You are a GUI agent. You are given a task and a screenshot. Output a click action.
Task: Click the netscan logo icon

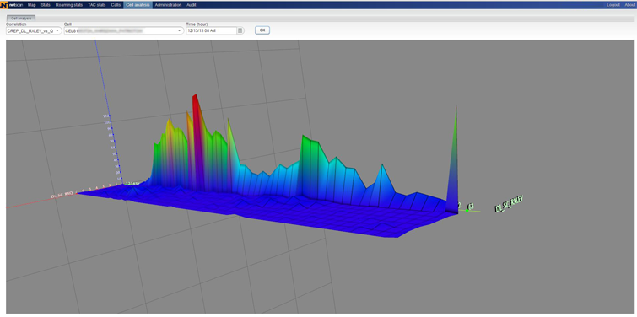point(4,5)
